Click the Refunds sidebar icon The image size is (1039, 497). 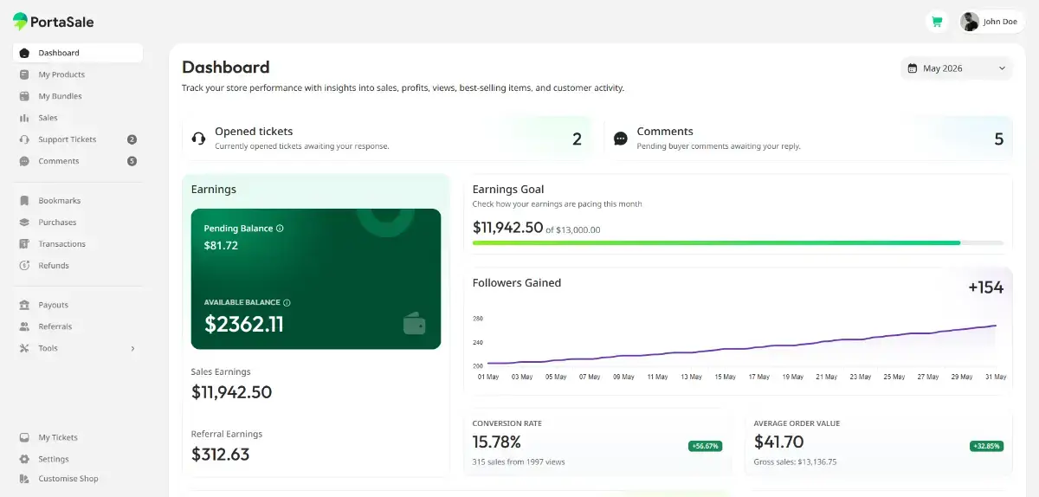coord(24,266)
